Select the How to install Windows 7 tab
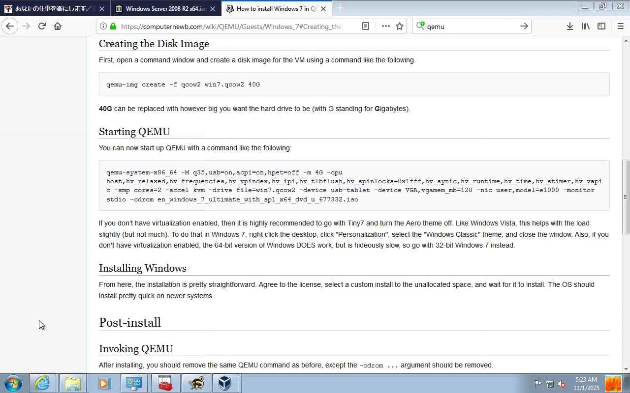630x393 pixels. (x=277, y=8)
